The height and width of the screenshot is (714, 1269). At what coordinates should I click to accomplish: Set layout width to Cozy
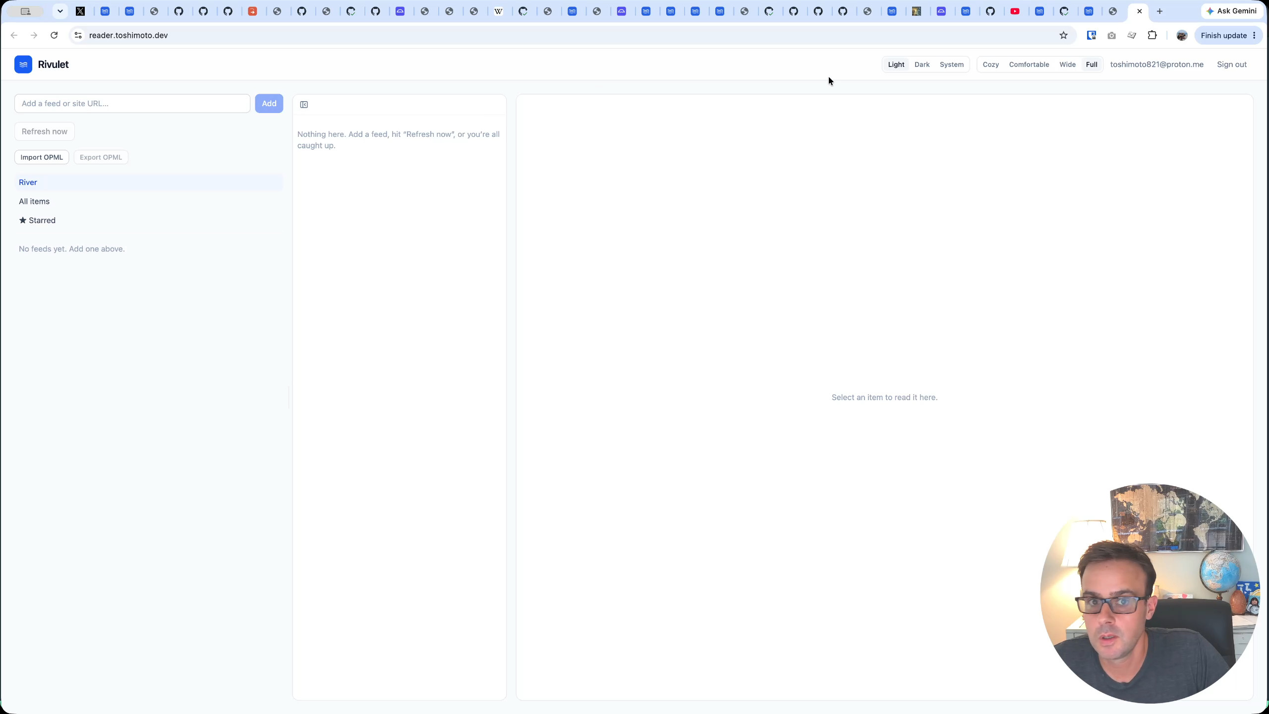click(x=990, y=64)
